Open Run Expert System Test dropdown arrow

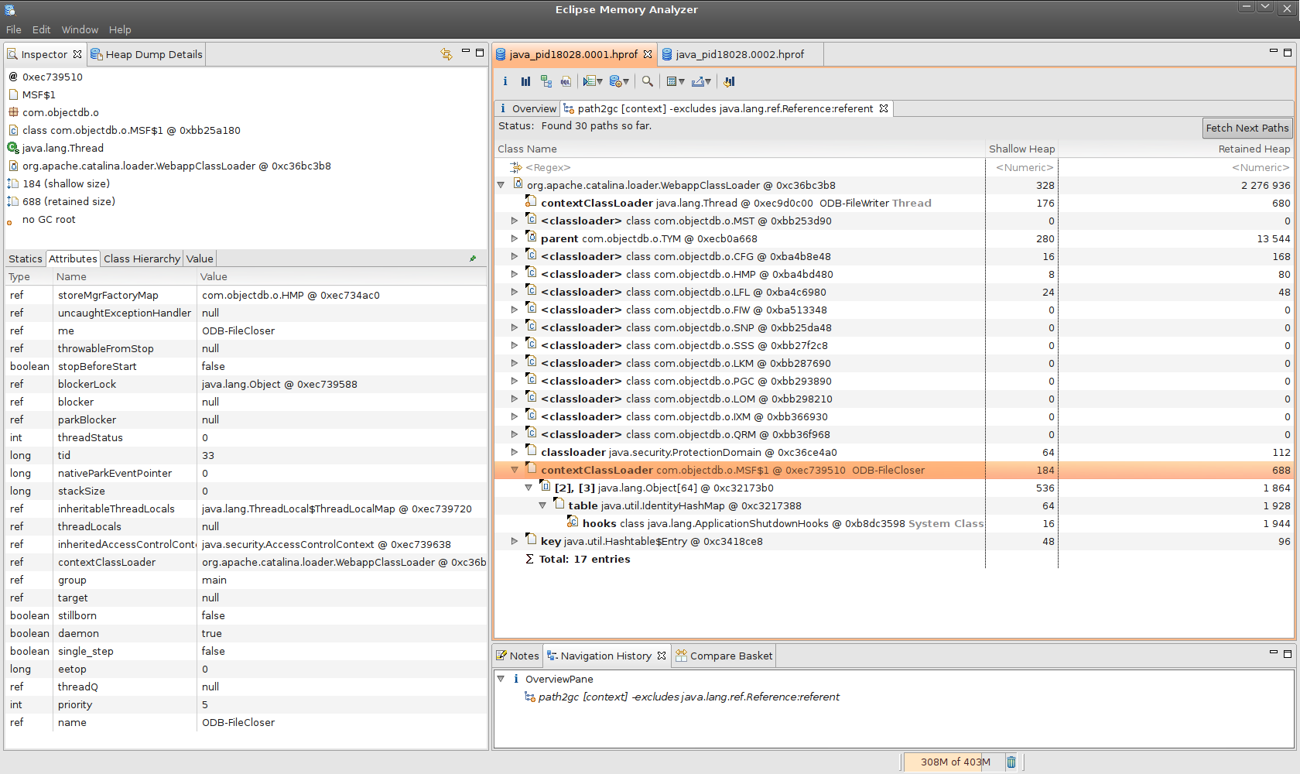coord(600,81)
